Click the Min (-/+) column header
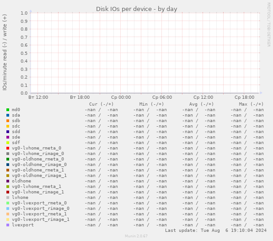 click(151, 104)
